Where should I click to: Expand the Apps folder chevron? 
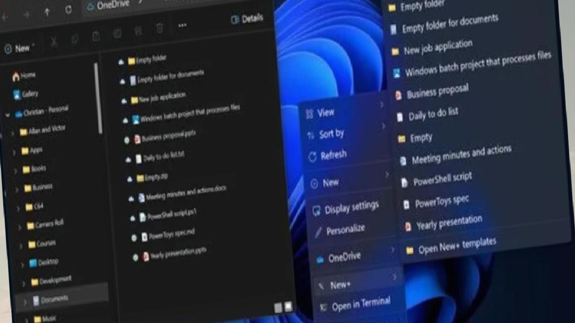13,152
